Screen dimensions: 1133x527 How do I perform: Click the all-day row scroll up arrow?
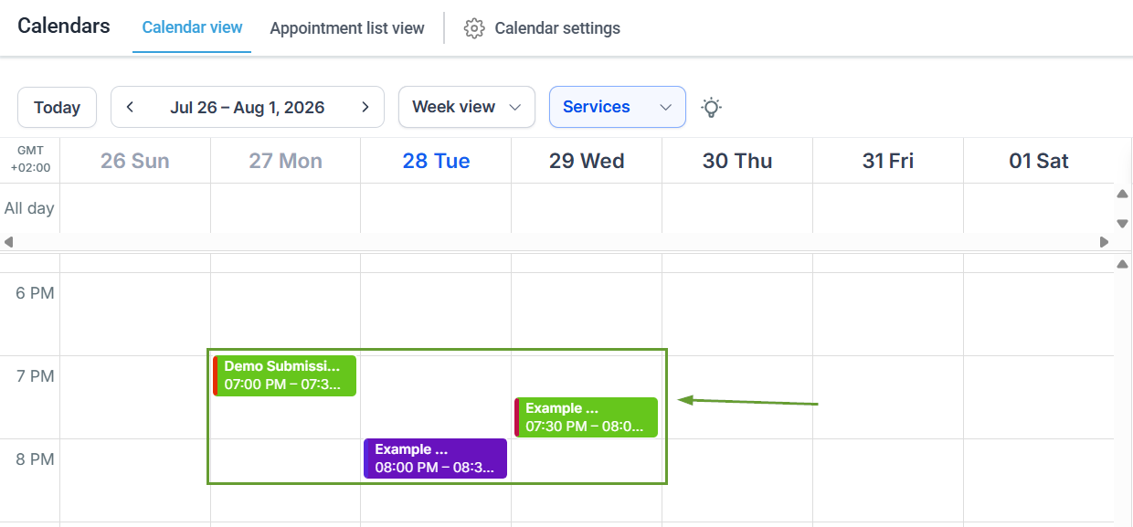(x=1122, y=194)
